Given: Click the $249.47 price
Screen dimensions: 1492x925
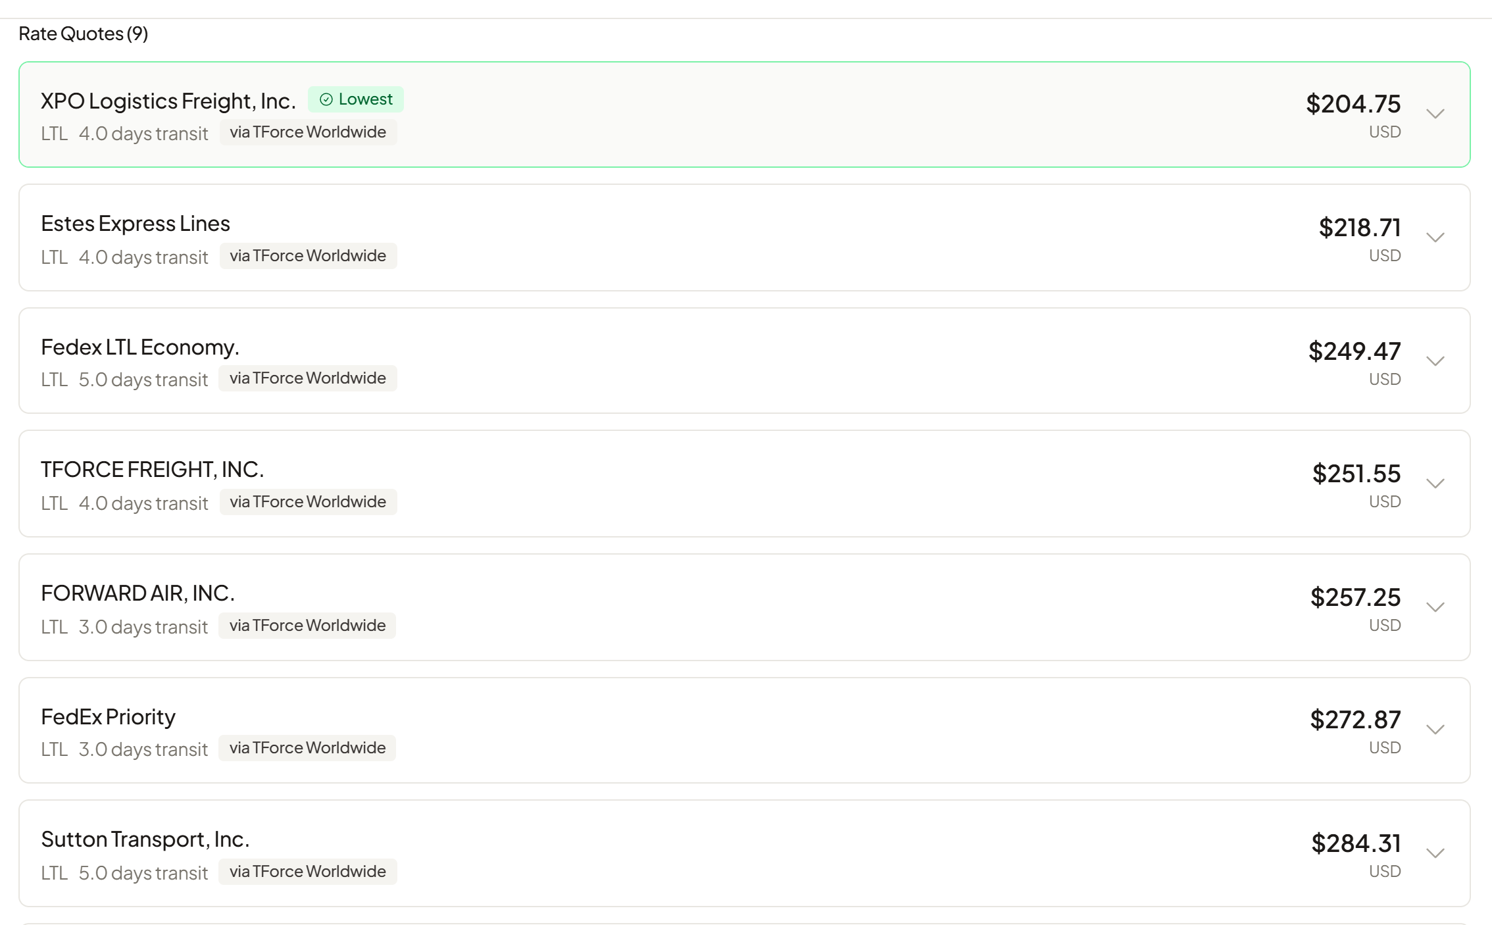Looking at the screenshot, I should 1355,351.
